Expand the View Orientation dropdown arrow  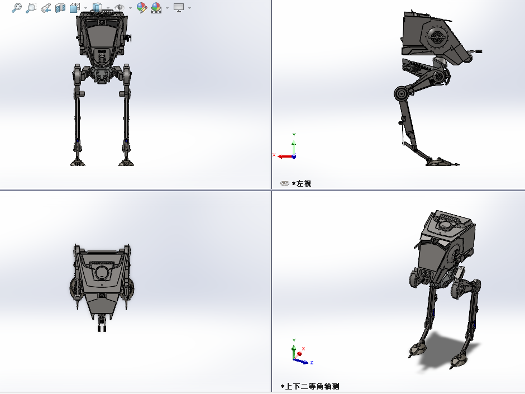pos(85,8)
